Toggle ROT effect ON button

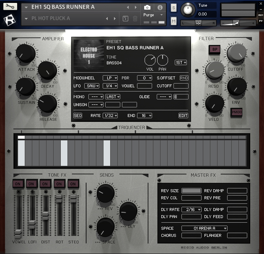pyautogui.click(x=59, y=184)
